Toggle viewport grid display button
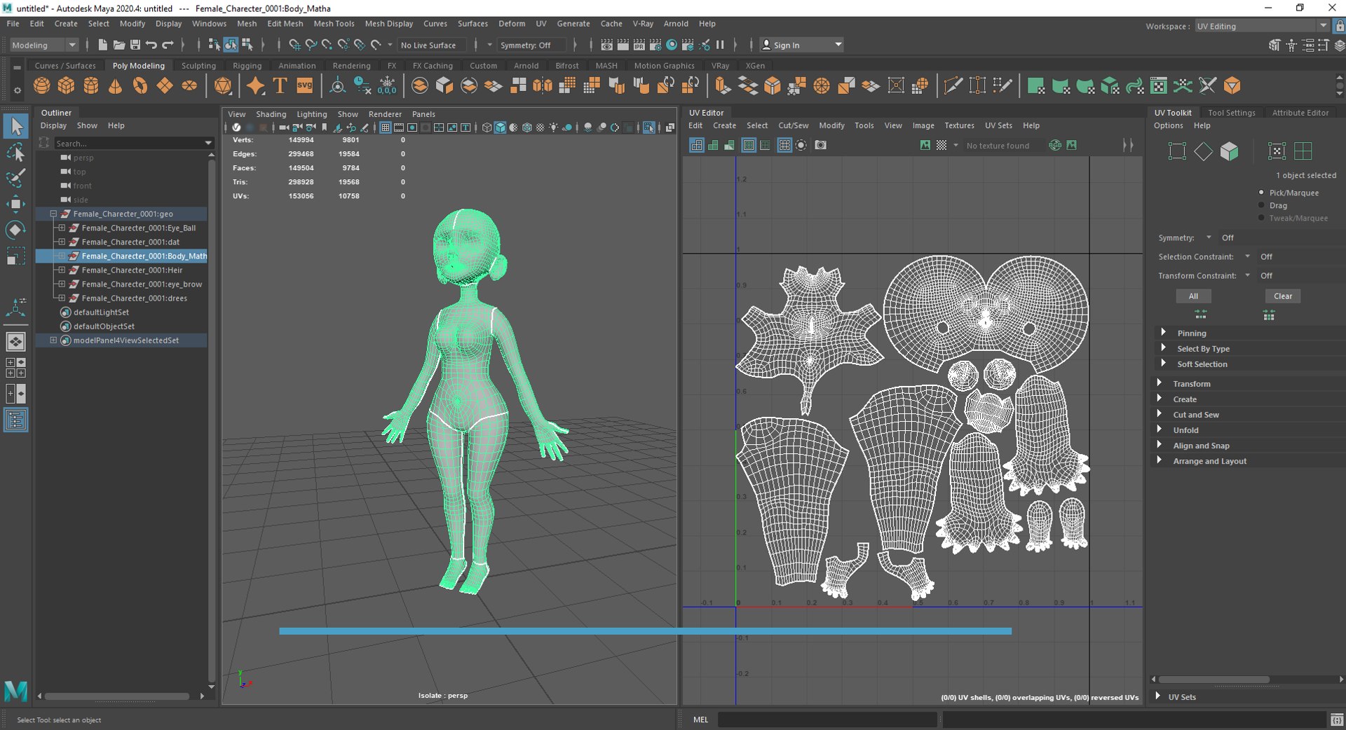This screenshot has width=1346, height=730. (385, 128)
